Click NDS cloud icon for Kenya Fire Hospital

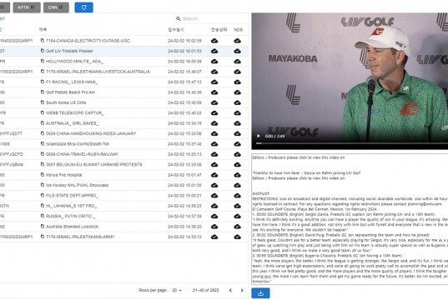pyautogui.click(x=237, y=175)
